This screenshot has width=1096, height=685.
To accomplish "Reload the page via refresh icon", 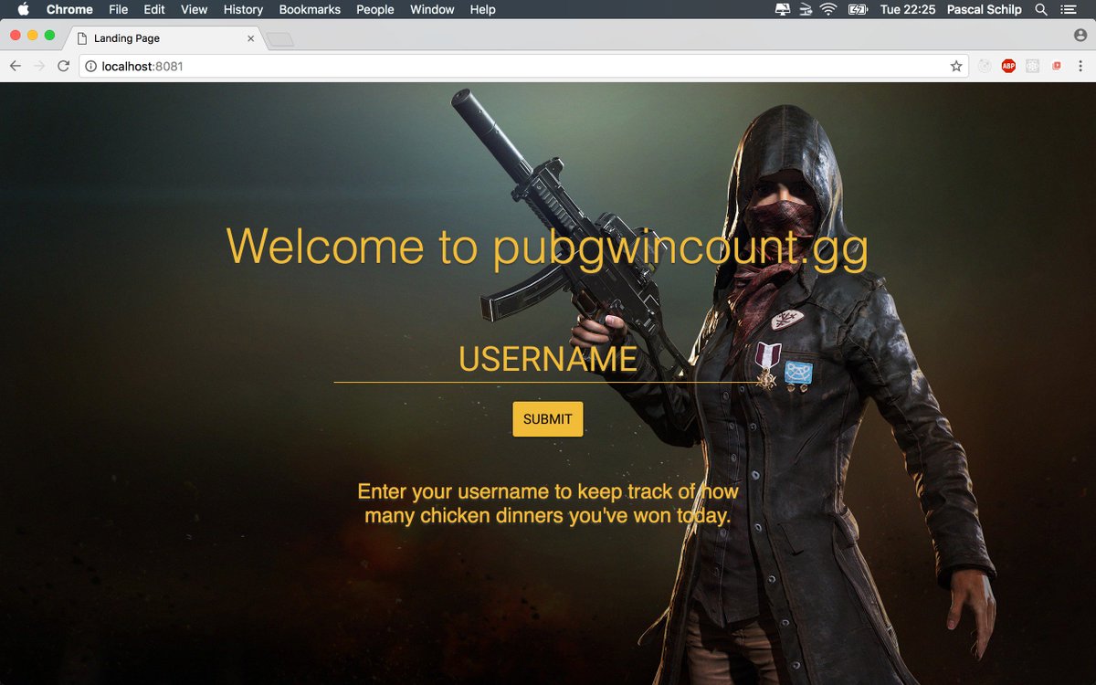I will (62, 66).
